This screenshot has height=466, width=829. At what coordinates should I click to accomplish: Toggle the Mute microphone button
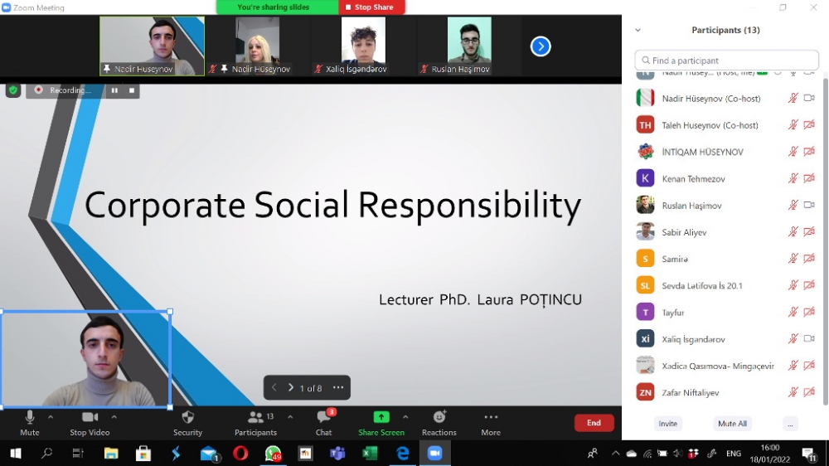(30, 417)
